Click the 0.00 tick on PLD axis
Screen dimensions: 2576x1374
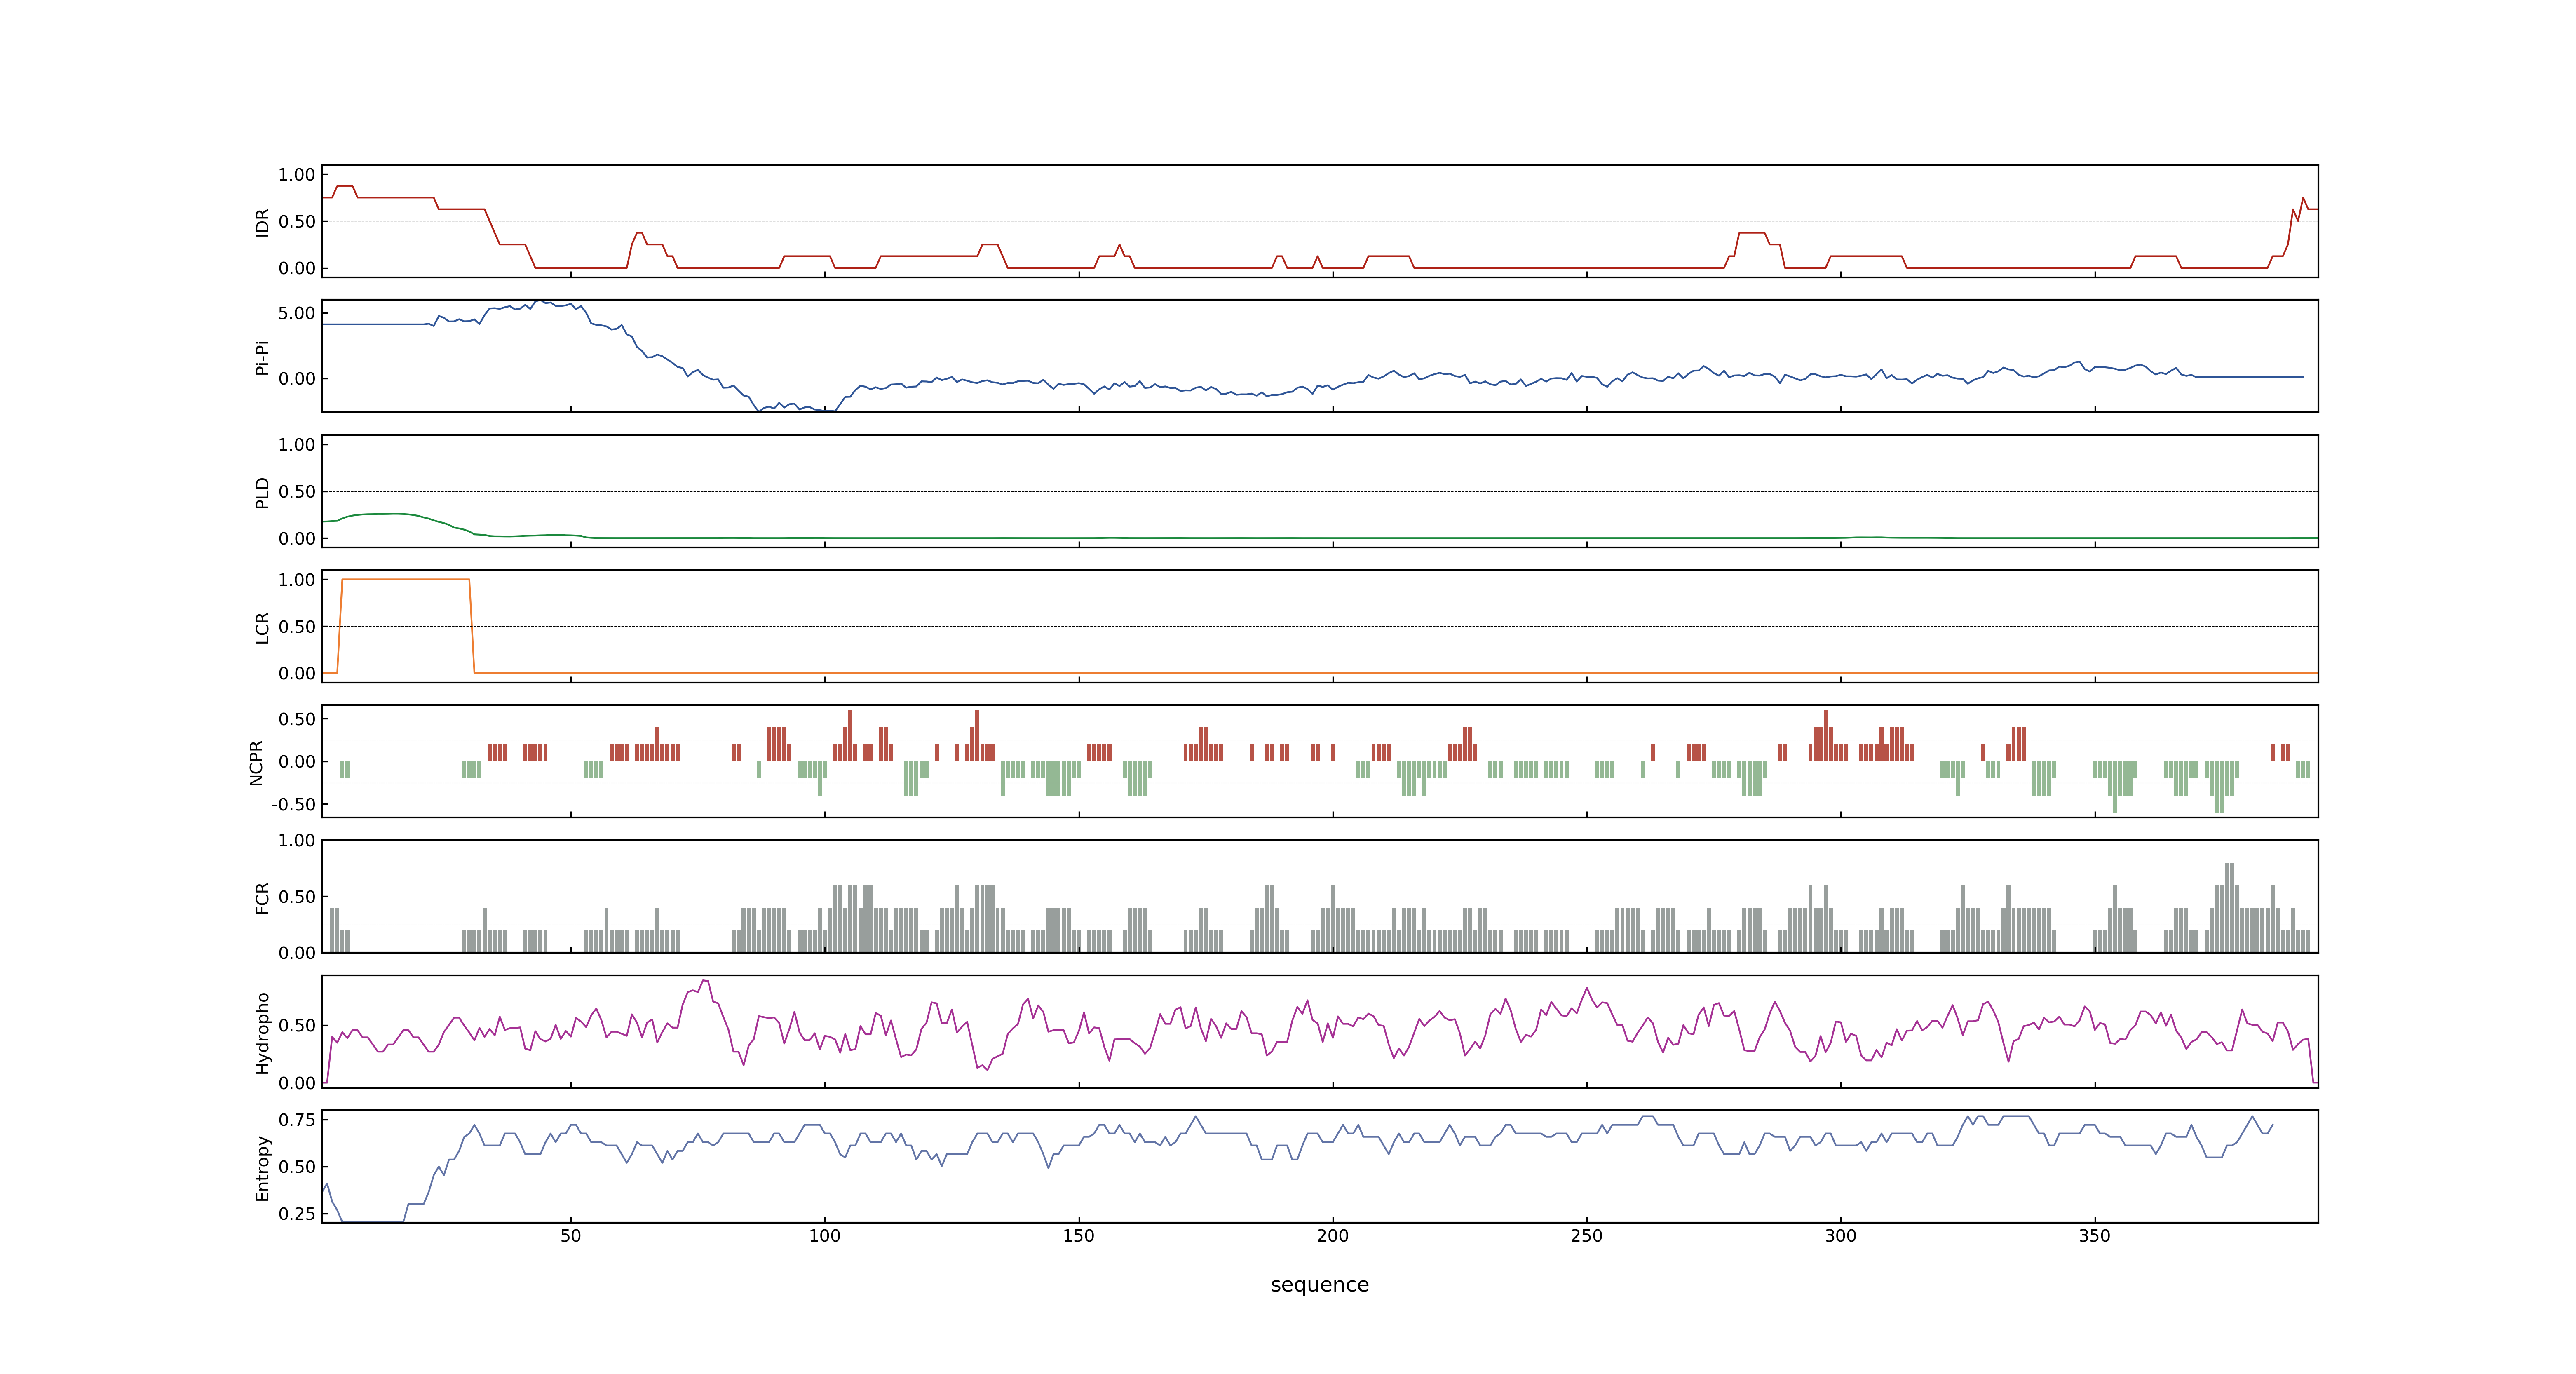click(297, 538)
